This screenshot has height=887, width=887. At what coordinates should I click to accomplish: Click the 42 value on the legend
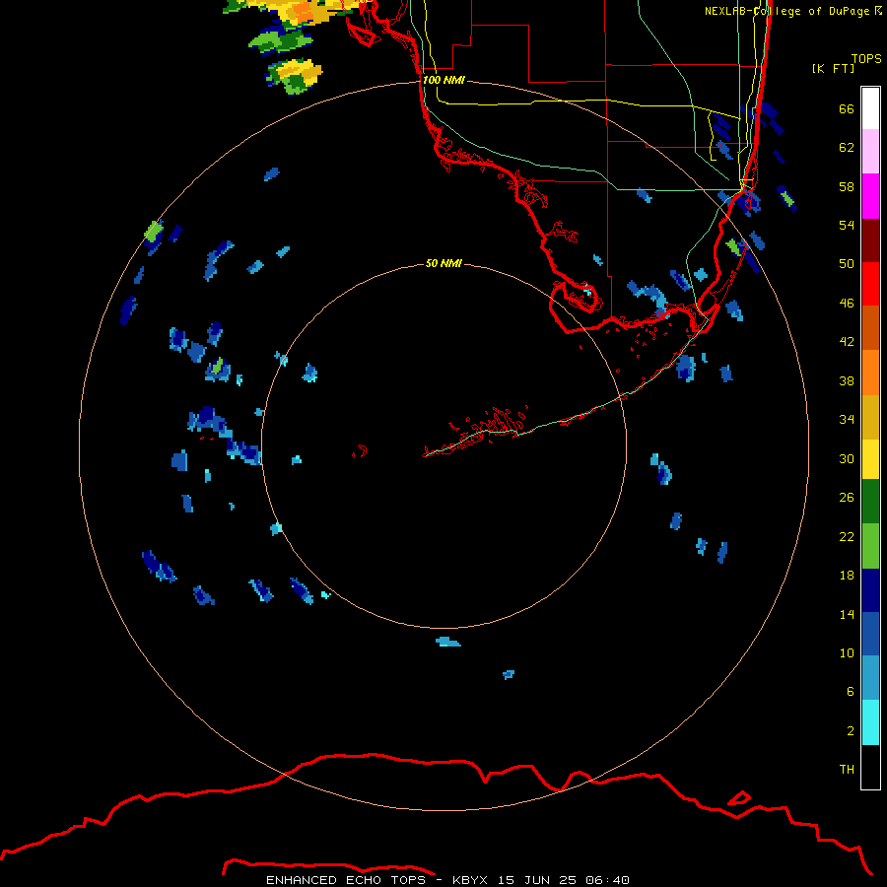(847, 341)
